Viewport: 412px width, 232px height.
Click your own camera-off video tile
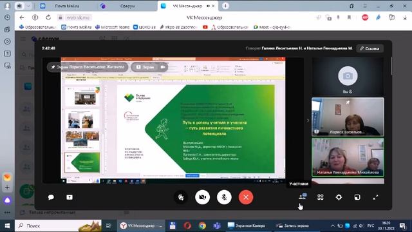point(348,77)
